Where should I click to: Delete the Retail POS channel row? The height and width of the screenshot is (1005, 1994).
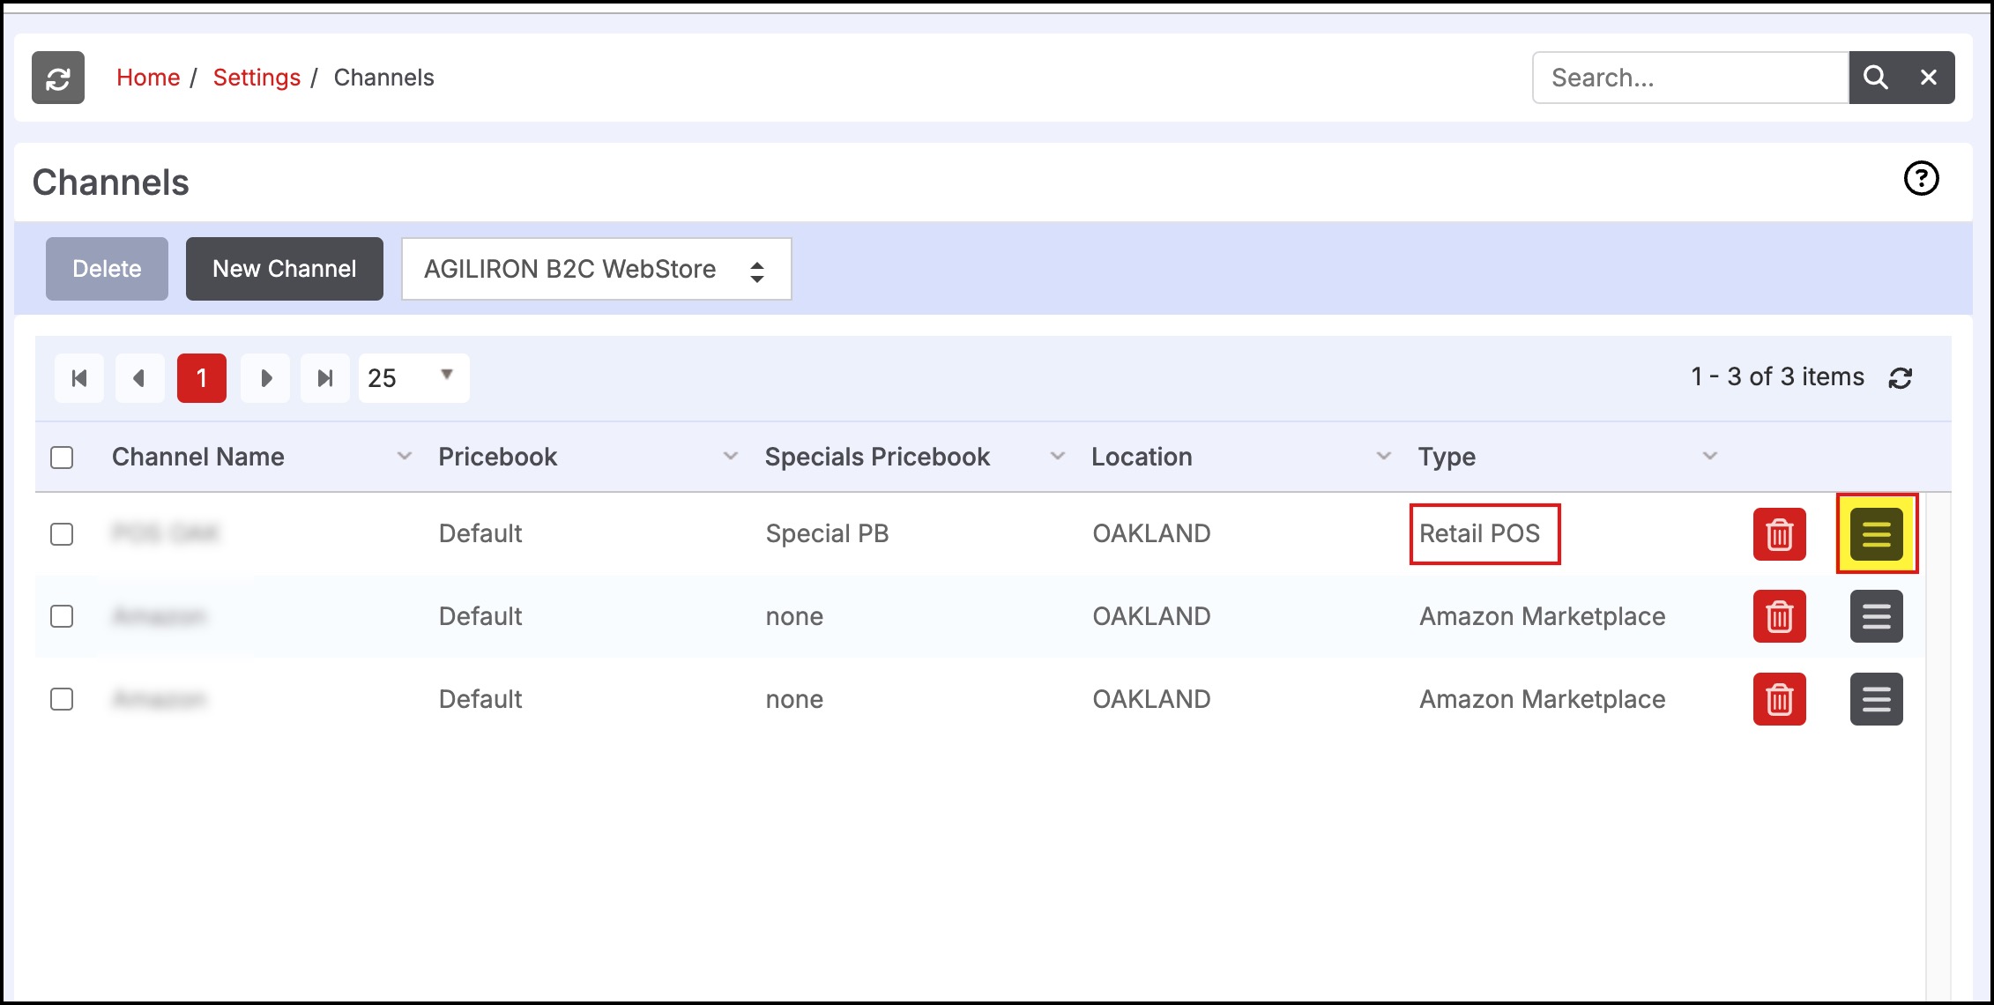point(1779,534)
